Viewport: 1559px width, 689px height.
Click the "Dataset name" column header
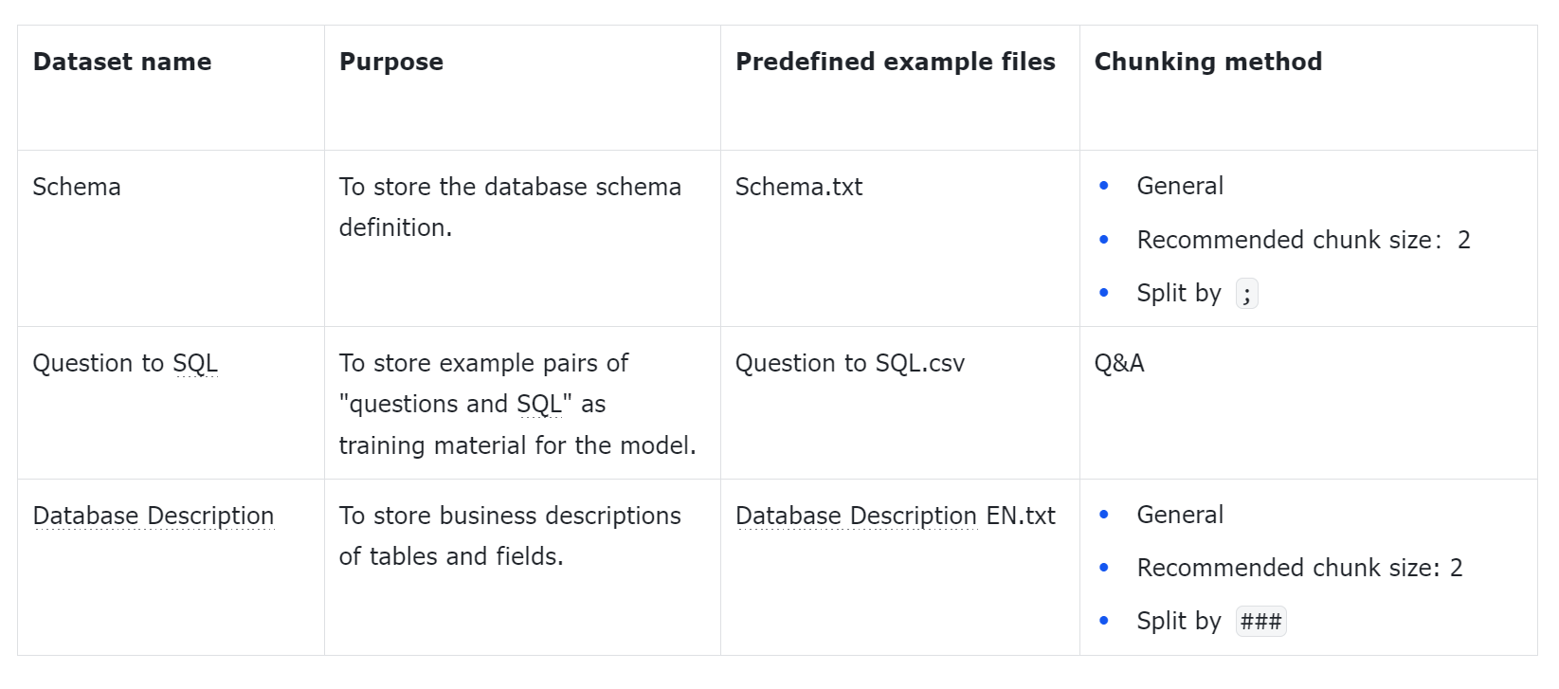[122, 62]
